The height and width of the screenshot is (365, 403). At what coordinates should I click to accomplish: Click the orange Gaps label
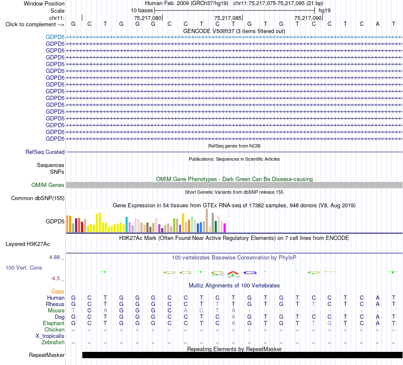(x=58, y=291)
